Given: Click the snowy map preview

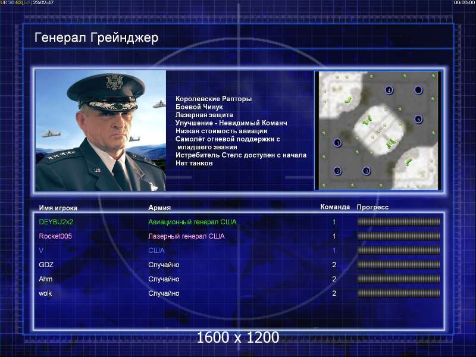Looking at the screenshot, I should coord(378,130).
